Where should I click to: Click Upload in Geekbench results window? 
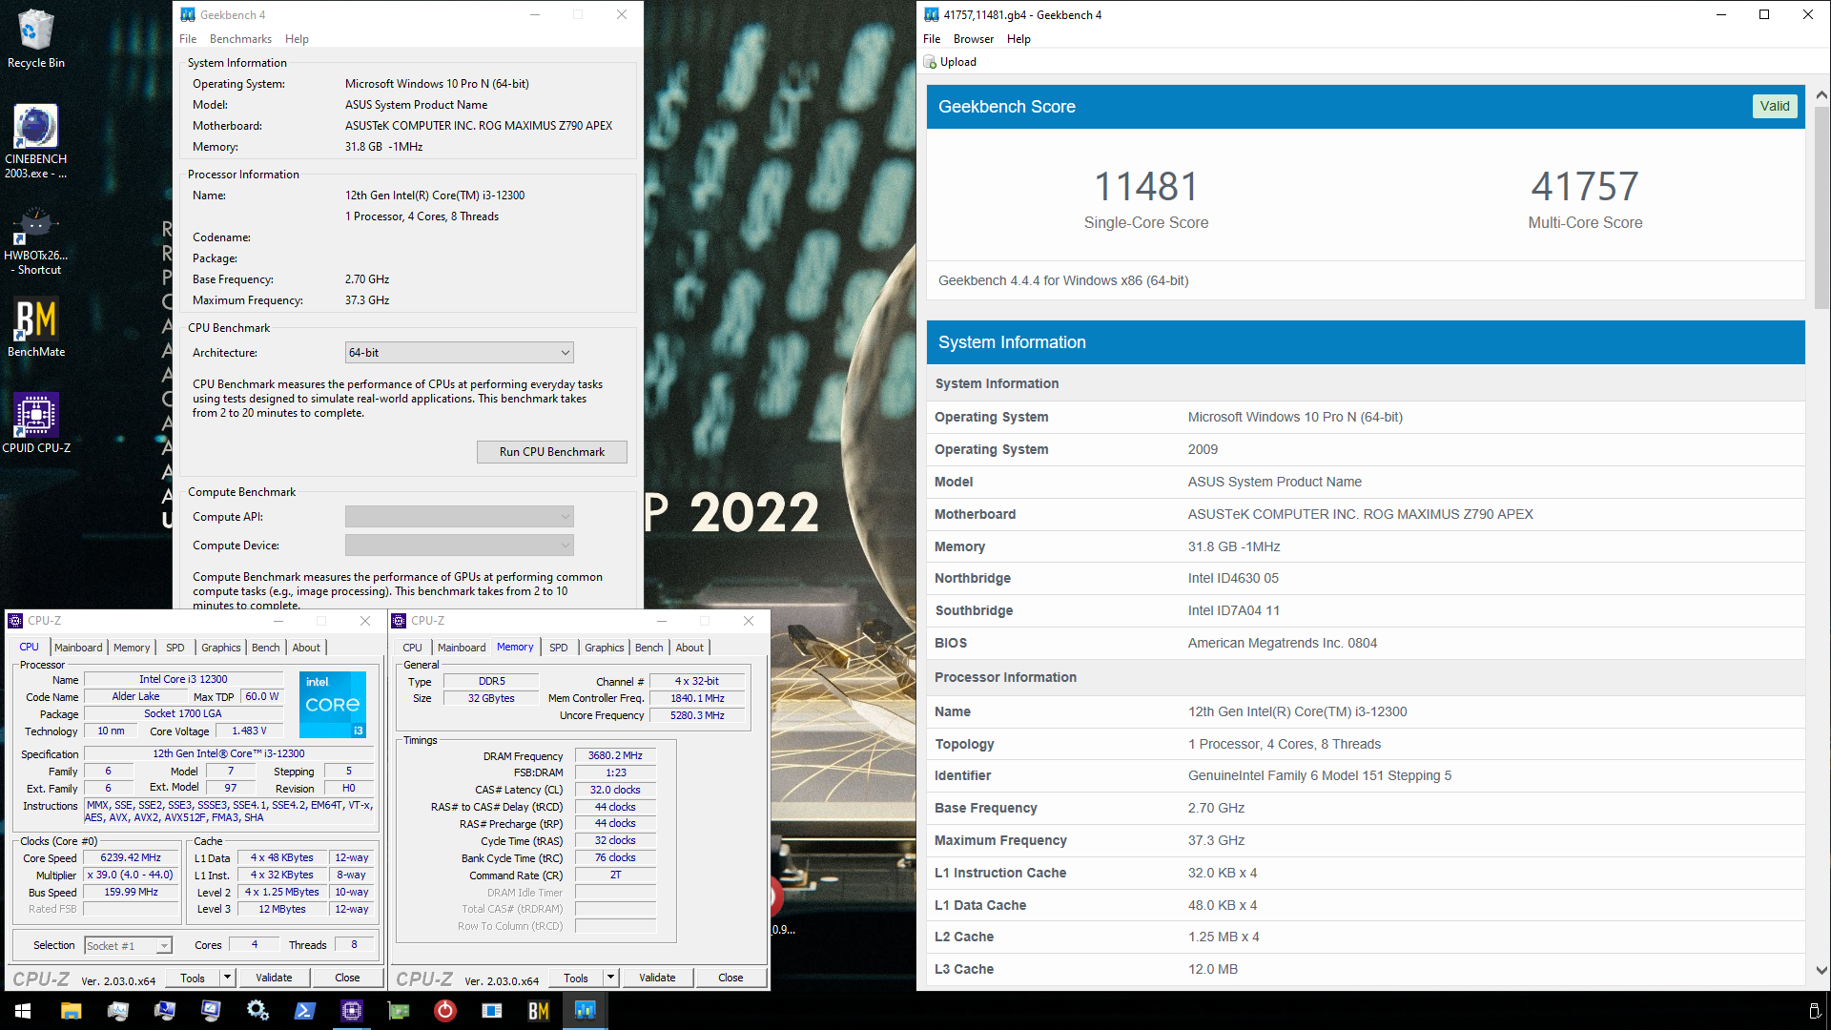click(x=951, y=62)
